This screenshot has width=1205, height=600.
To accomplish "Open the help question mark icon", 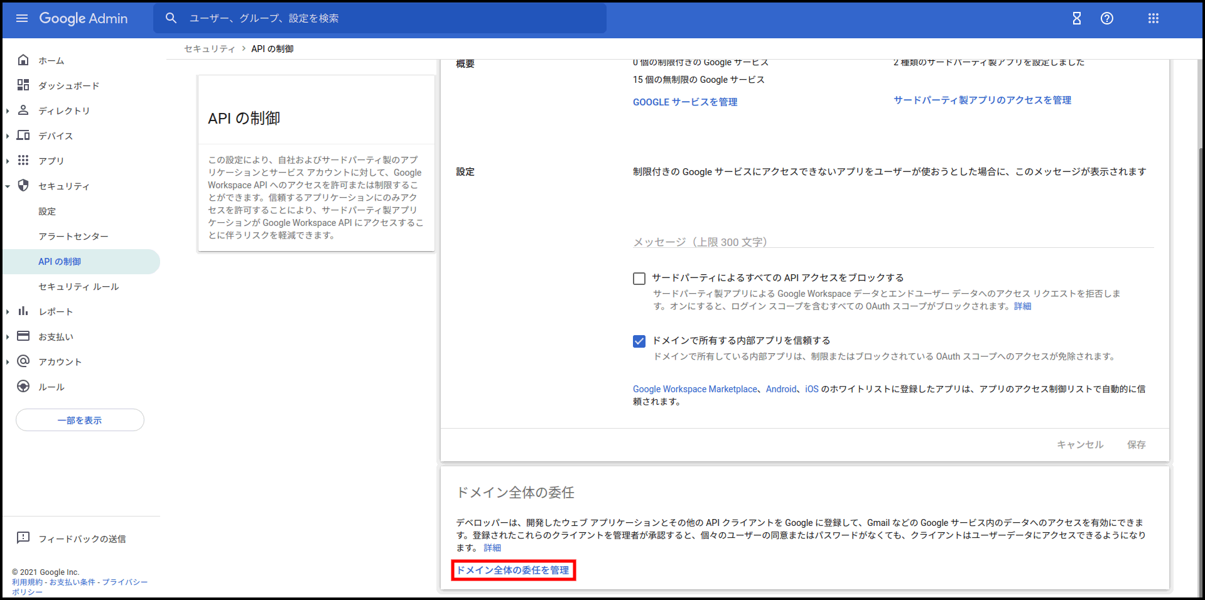I will (1107, 18).
